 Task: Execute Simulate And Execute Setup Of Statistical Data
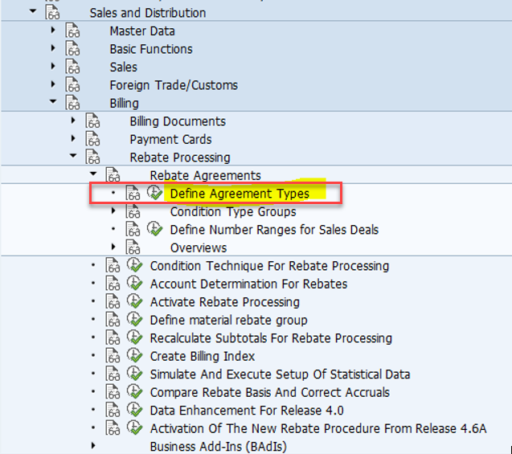tap(134, 374)
